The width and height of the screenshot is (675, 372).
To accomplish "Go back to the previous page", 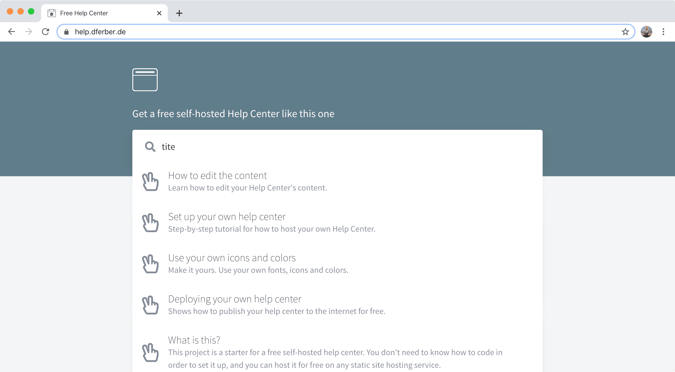I will (x=12, y=32).
